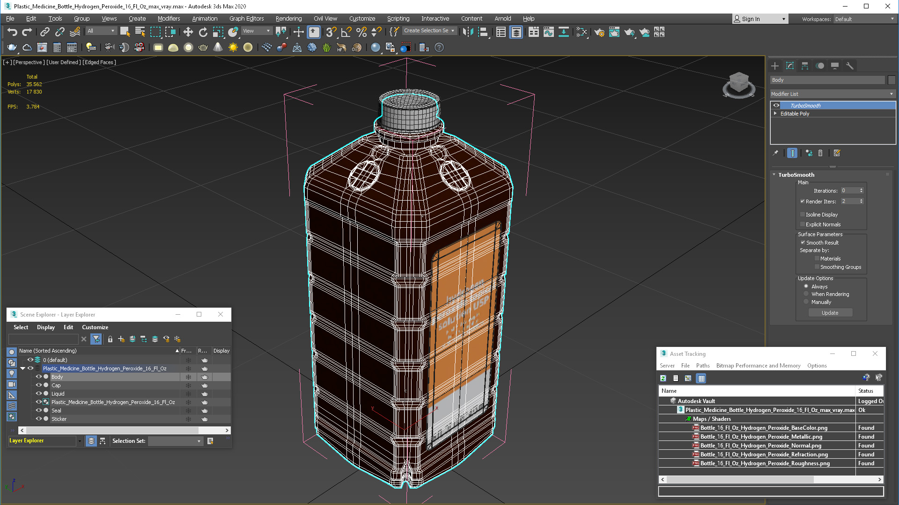The height and width of the screenshot is (505, 899).
Task: Toggle the Angle Snap icon
Action: (346, 32)
